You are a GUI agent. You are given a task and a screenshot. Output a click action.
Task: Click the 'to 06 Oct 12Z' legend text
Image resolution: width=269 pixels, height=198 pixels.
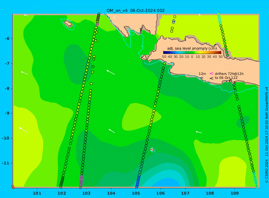click(x=226, y=78)
